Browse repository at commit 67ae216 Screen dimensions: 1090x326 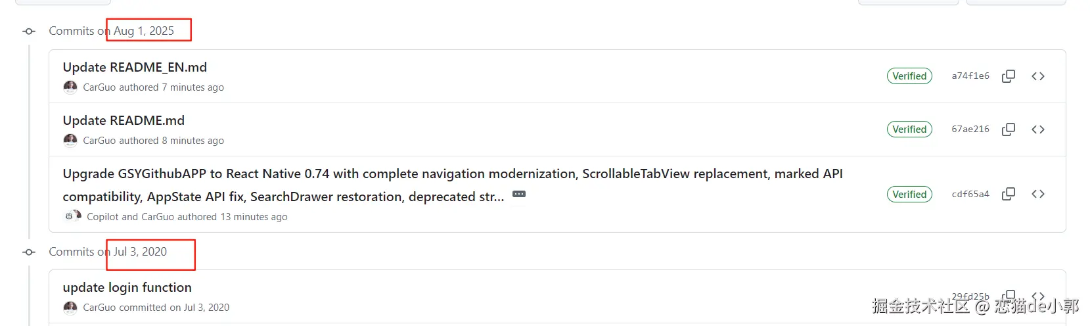[1038, 129]
